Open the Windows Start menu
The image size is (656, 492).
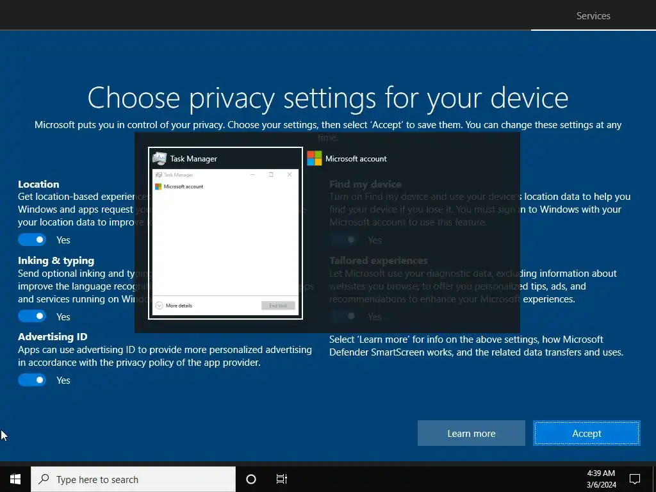click(15, 479)
